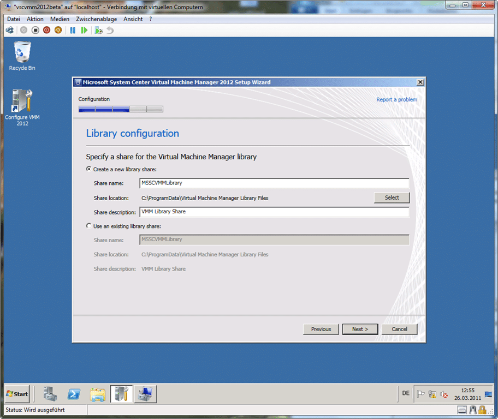Open the Aktion menu

(x=35, y=19)
